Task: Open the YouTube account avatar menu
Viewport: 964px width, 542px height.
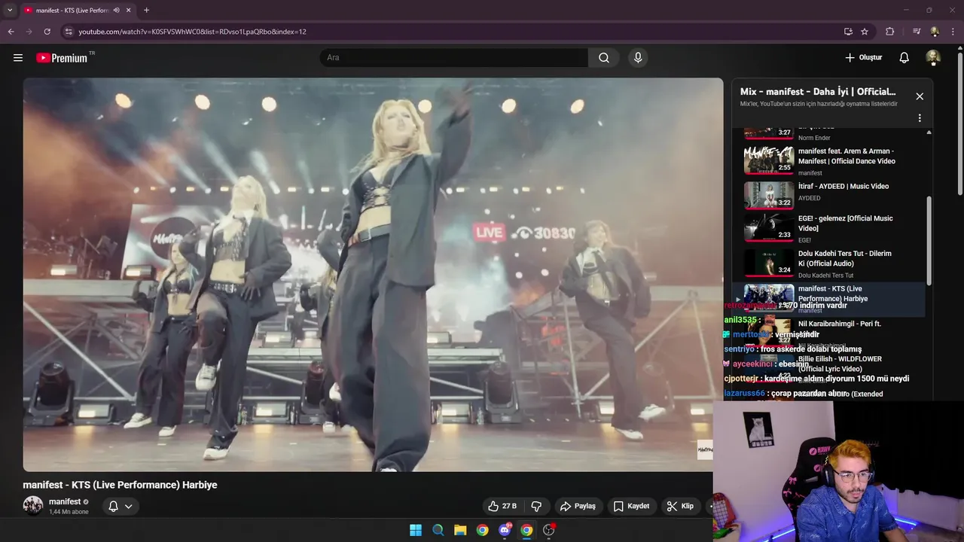Action: pos(933,58)
